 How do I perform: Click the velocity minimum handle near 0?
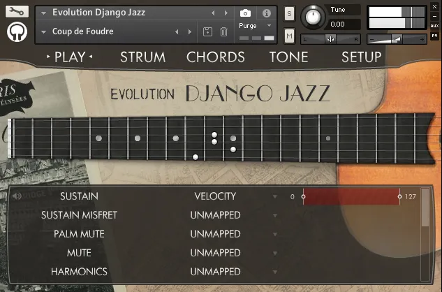(x=303, y=196)
